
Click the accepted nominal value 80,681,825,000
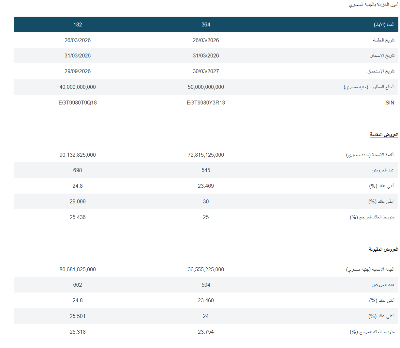coord(78,270)
